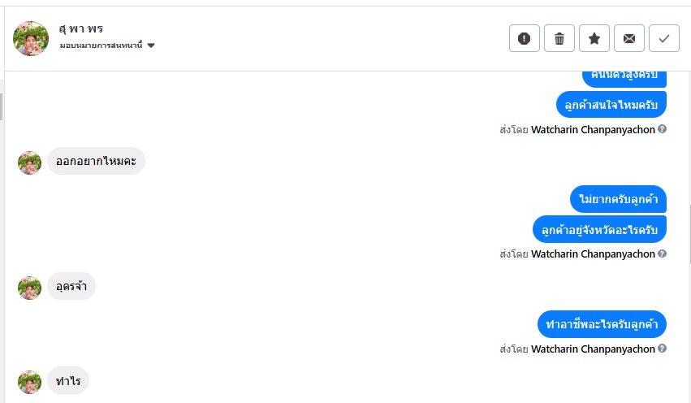Viewport: 691px width, 403px height.
Task: Click info icon below ลูกค้าสนใจไหมครับ message
Action: tap(663, 129)
